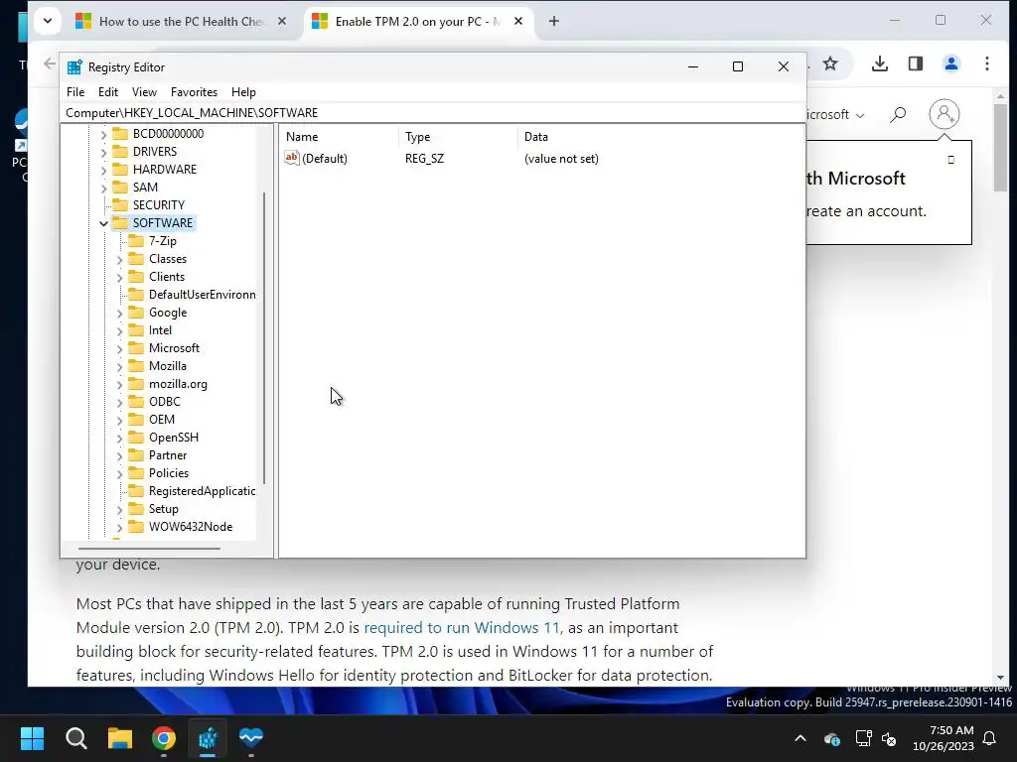
Task: Open the File menu in Registry Editor
Action: (75, 92)
